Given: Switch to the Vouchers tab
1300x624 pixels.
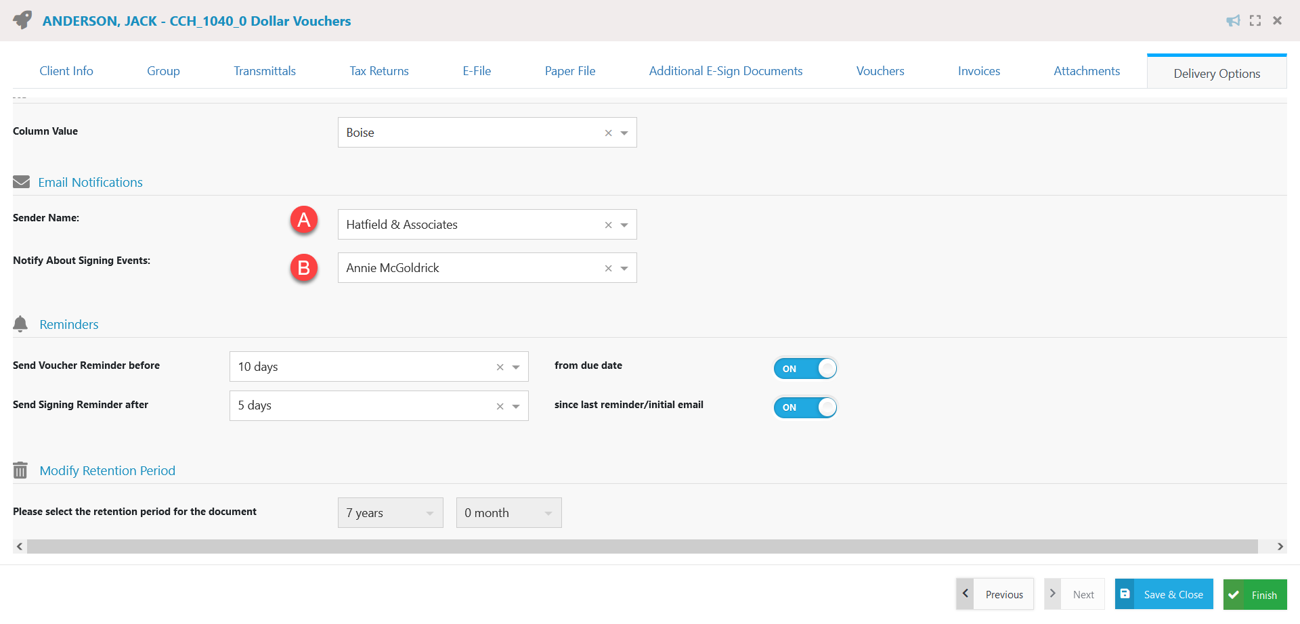Looking at the screenshot, I should coord(880,70).
